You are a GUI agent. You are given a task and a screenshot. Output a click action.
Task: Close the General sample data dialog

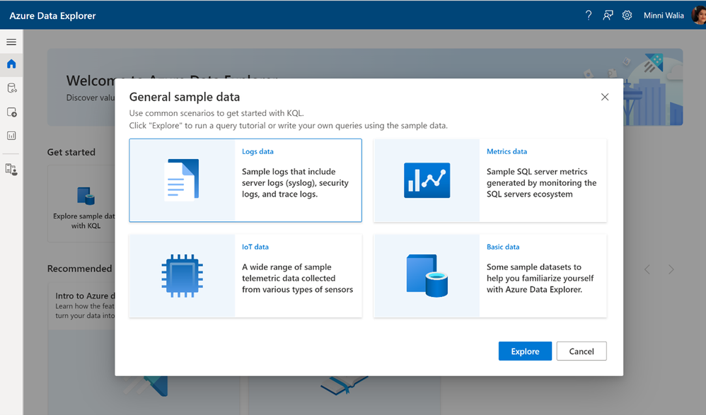(605, 97)
